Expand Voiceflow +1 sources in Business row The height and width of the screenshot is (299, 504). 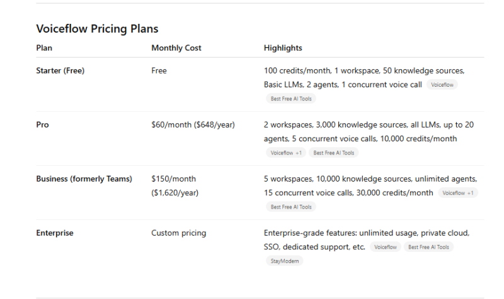pos(458,193)
